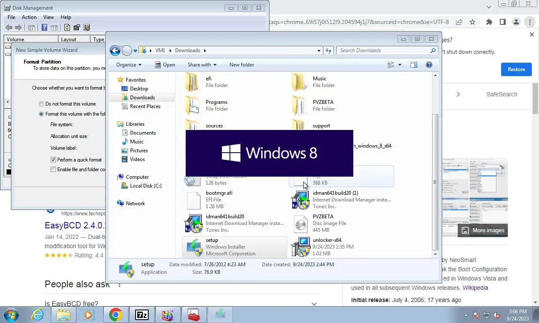Toggle the preview pane icon in Explorer

point(414,65)
